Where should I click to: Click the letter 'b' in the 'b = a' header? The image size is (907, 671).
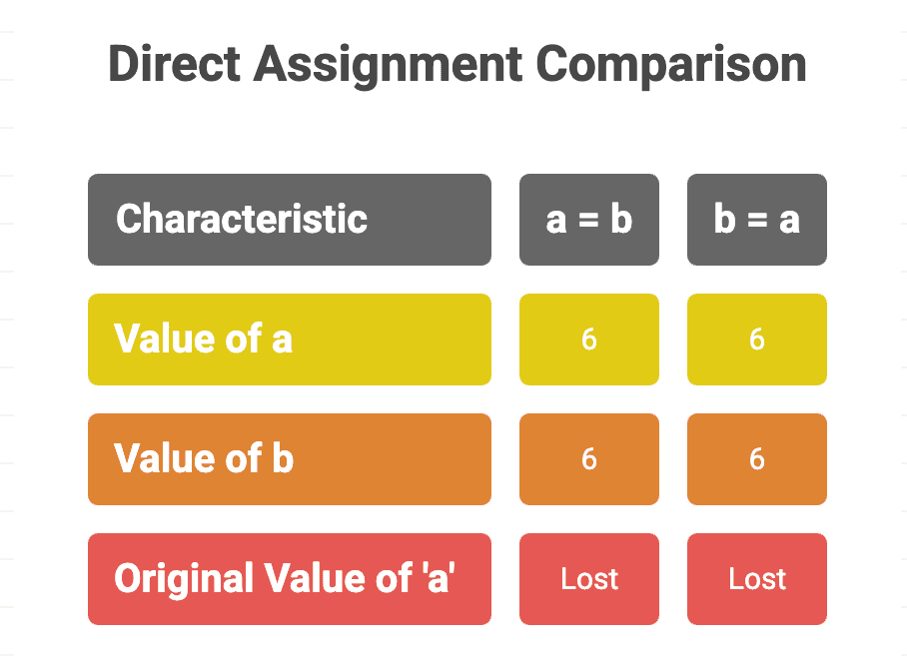tap(724, 220)
